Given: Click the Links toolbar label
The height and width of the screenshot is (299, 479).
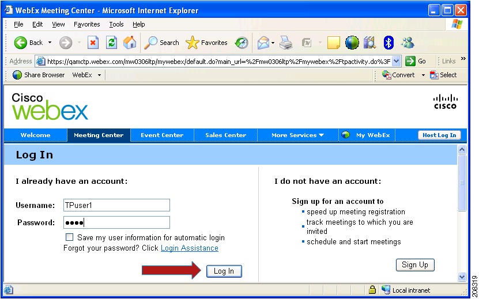Looking at the screenshot, I should pos(448,62).
